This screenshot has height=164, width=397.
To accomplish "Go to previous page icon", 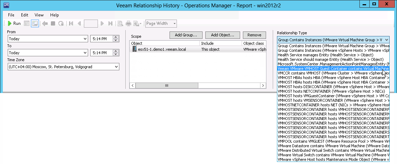I will pos(79,23).
